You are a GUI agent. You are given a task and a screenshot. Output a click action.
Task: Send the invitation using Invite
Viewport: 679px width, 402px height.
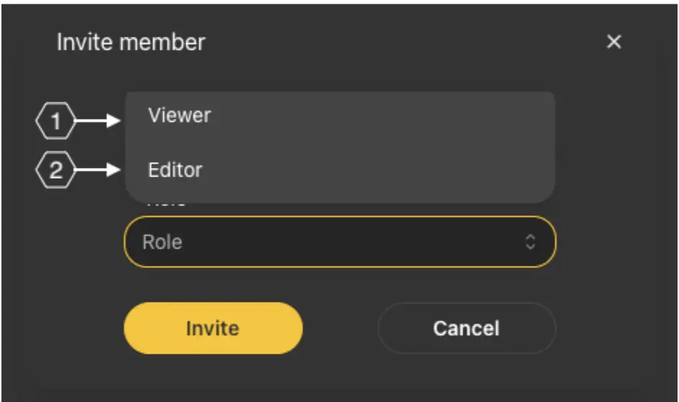point(213,329)
